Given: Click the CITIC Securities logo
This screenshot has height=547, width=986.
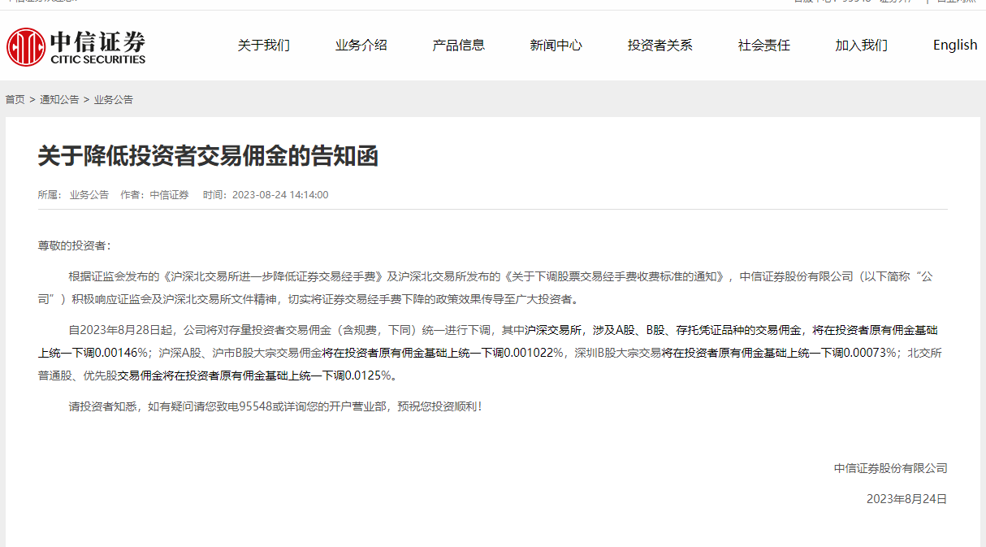Looking at the screenshot, I should (x=76, y=46).
